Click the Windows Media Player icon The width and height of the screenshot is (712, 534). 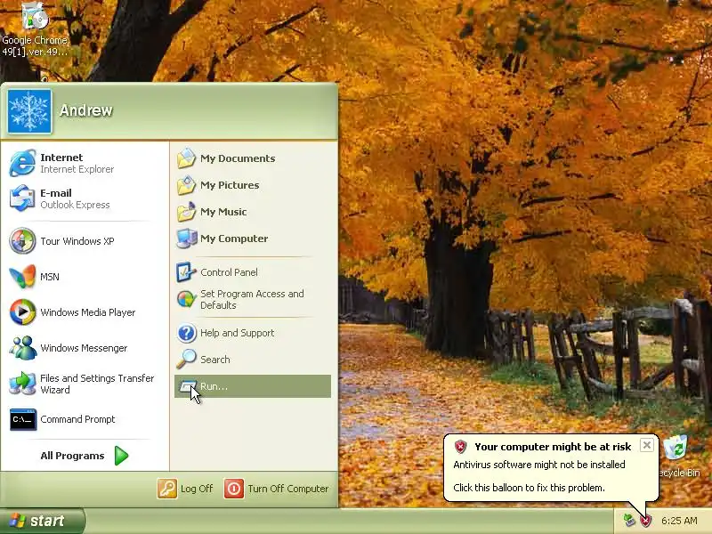tap(22, 312)
